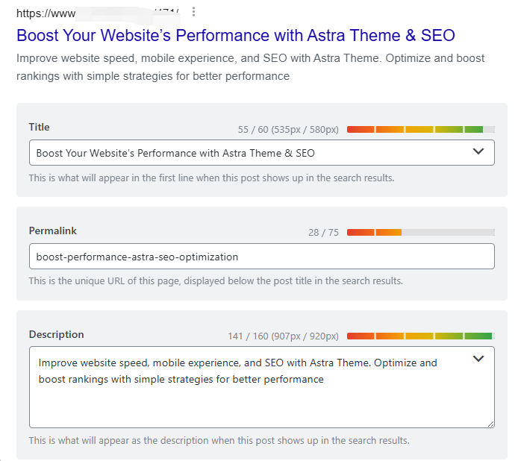The width and height of the screenshot is (515, 461).
Task: Click the Permalink length progress bar
Action: point(420,233)
